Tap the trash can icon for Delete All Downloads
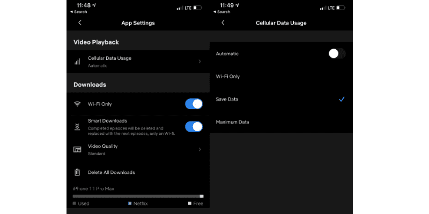Screen dimensions: 429x214 pos(77,172)
